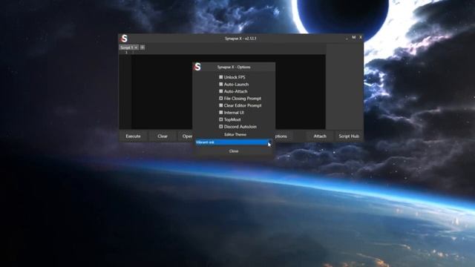Click the Synapse X - Options title bar
The height and width of the screenshot is (267, 475).
(x=234, y=67)
